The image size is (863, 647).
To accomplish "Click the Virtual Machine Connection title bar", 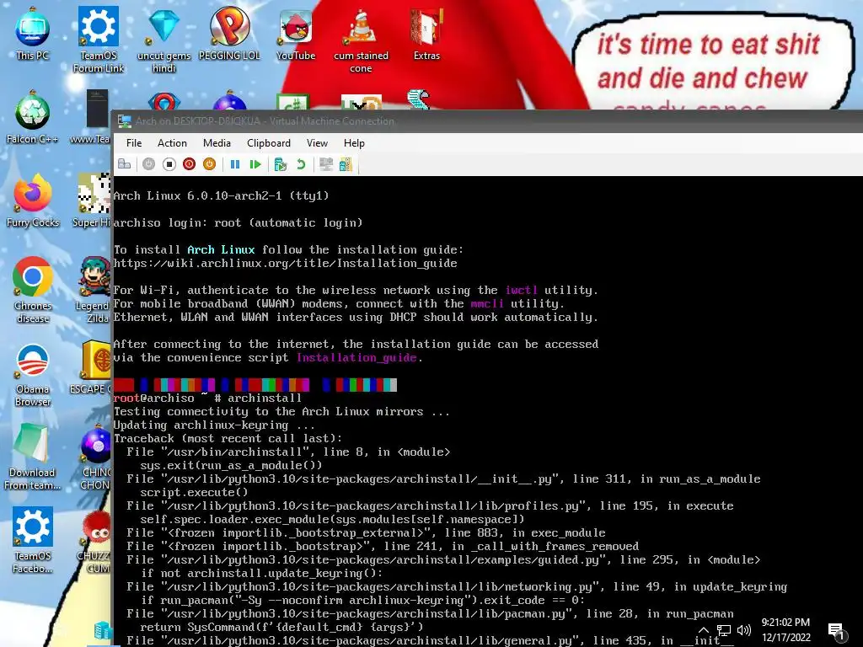I will pyautogui.click(x=488, y=121).
